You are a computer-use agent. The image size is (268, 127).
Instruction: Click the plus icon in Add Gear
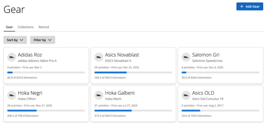coord(242,7)
